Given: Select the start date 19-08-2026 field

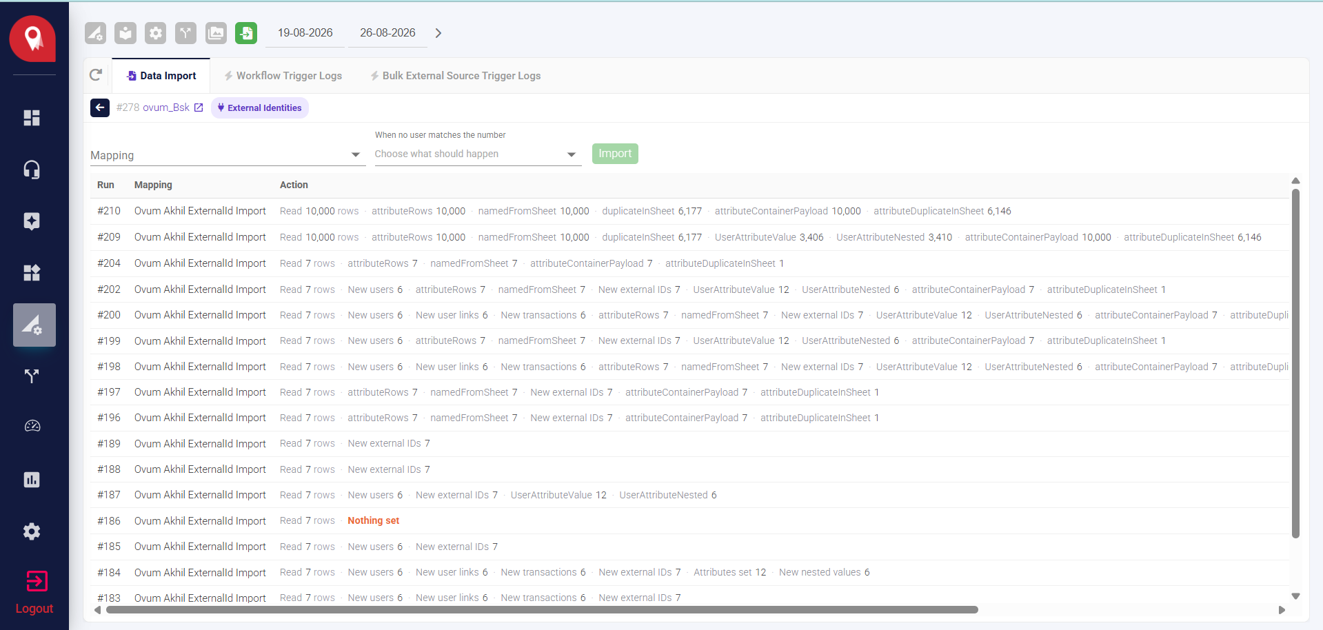Looking at the screenshot, I should tap(305, 33).
